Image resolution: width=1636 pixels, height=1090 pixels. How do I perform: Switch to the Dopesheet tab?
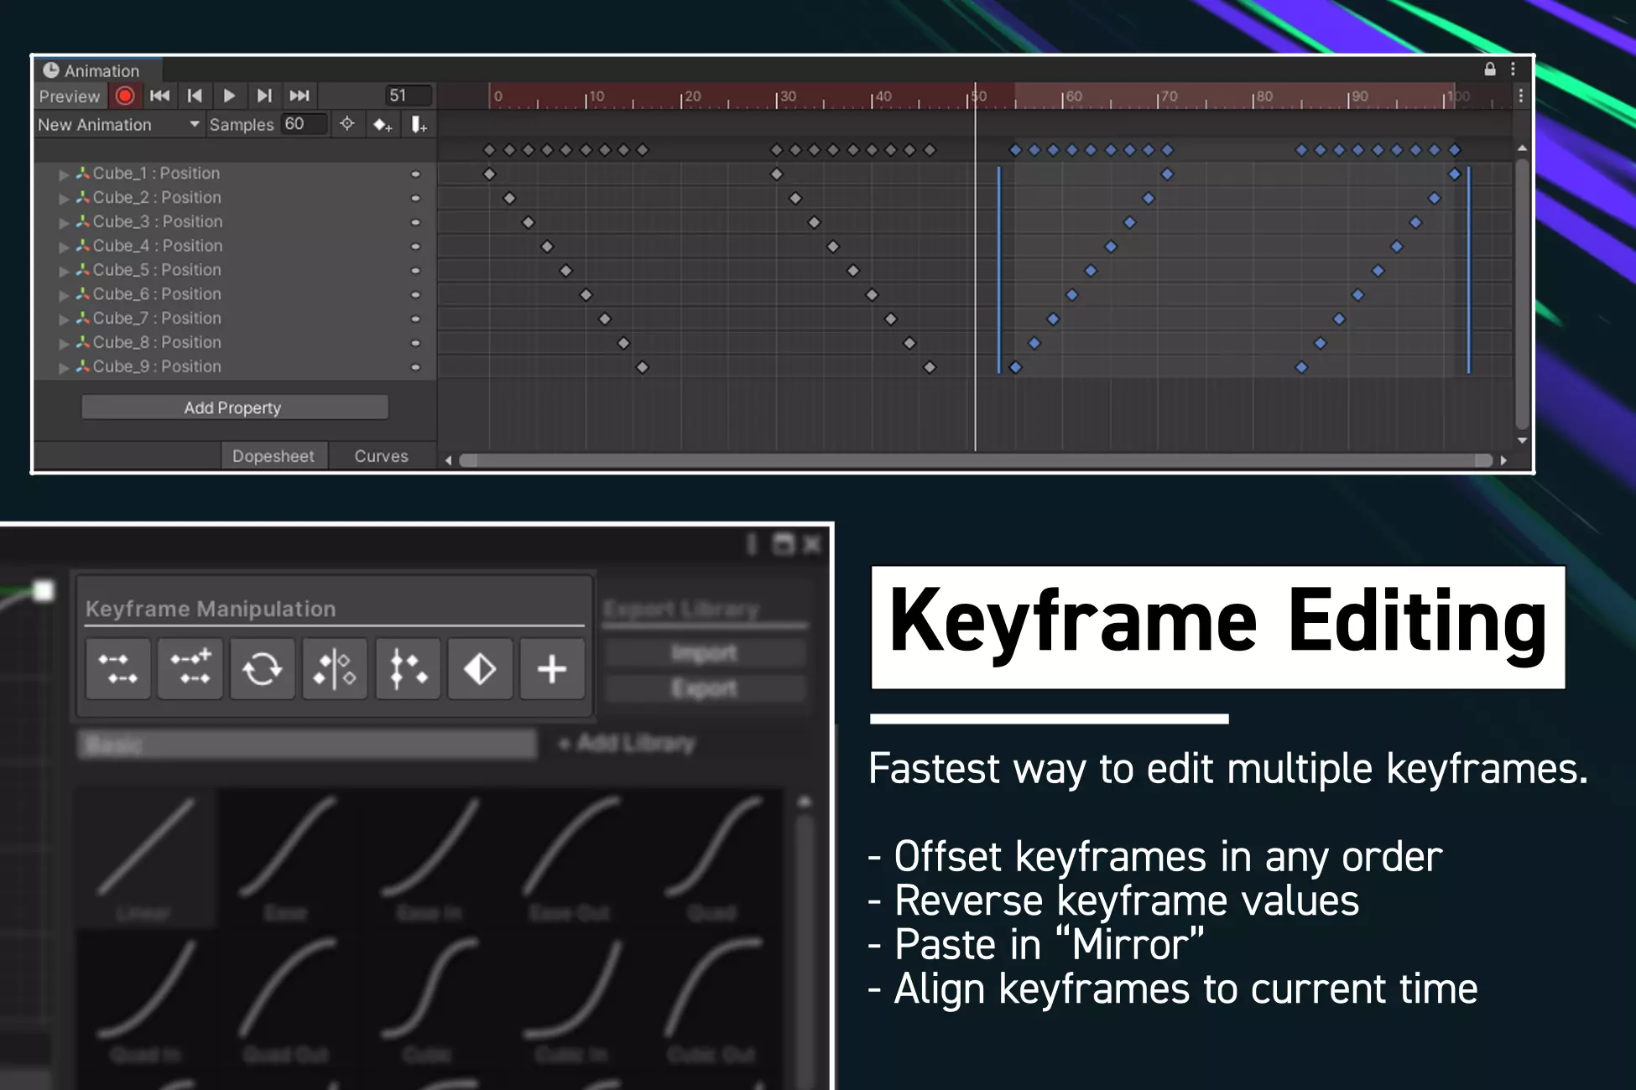point(274,456)
